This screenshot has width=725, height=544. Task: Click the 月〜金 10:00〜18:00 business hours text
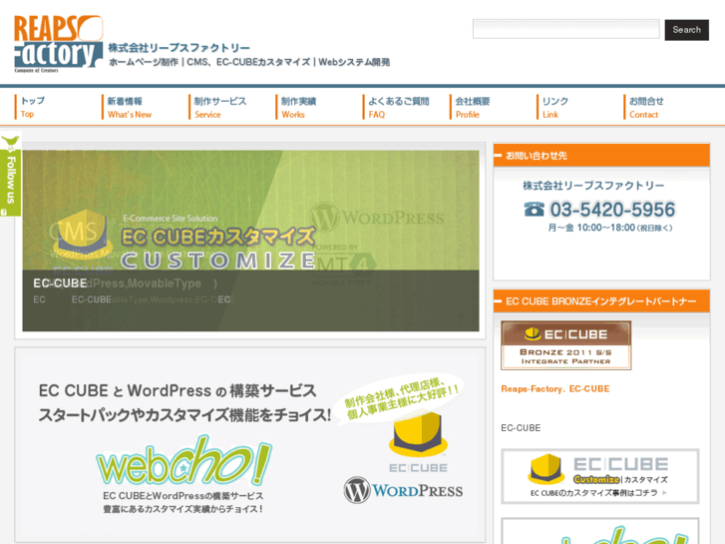click(610, 228)
